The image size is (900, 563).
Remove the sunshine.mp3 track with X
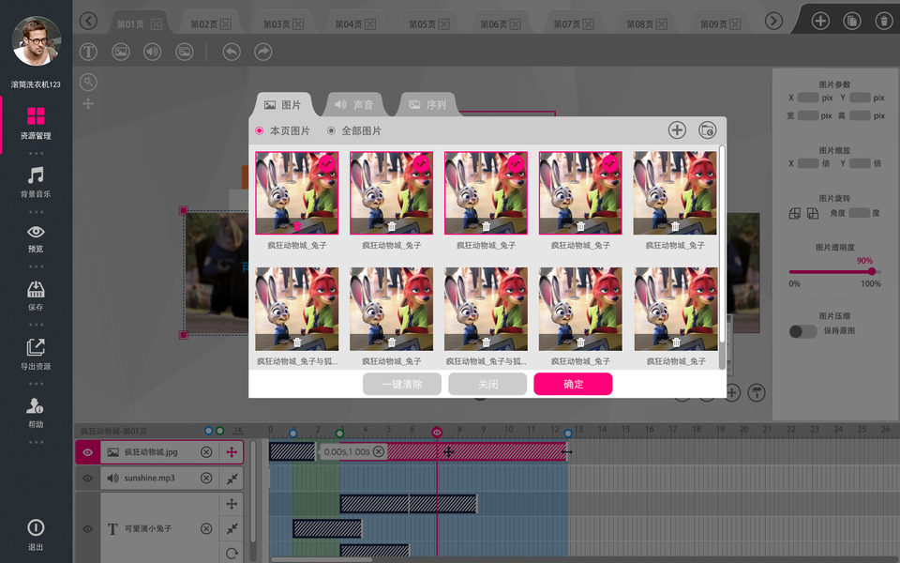coord(206,479)
